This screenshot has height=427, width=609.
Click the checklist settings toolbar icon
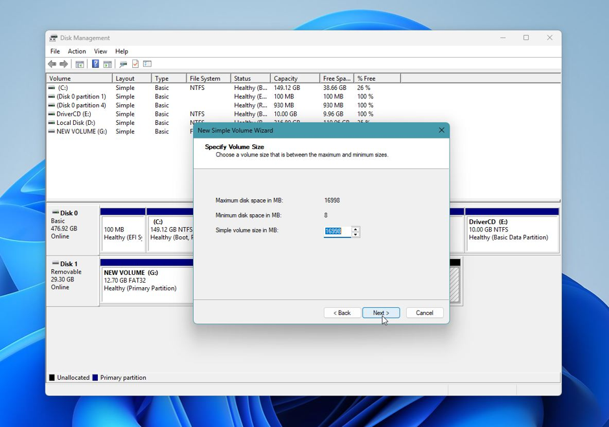click(147, 64)
